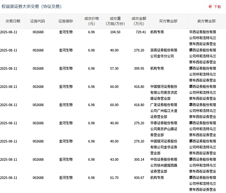The height and width of the screenshot is (193, 226).
Task: Select the 104.50 volume cell
Action: 115,32
